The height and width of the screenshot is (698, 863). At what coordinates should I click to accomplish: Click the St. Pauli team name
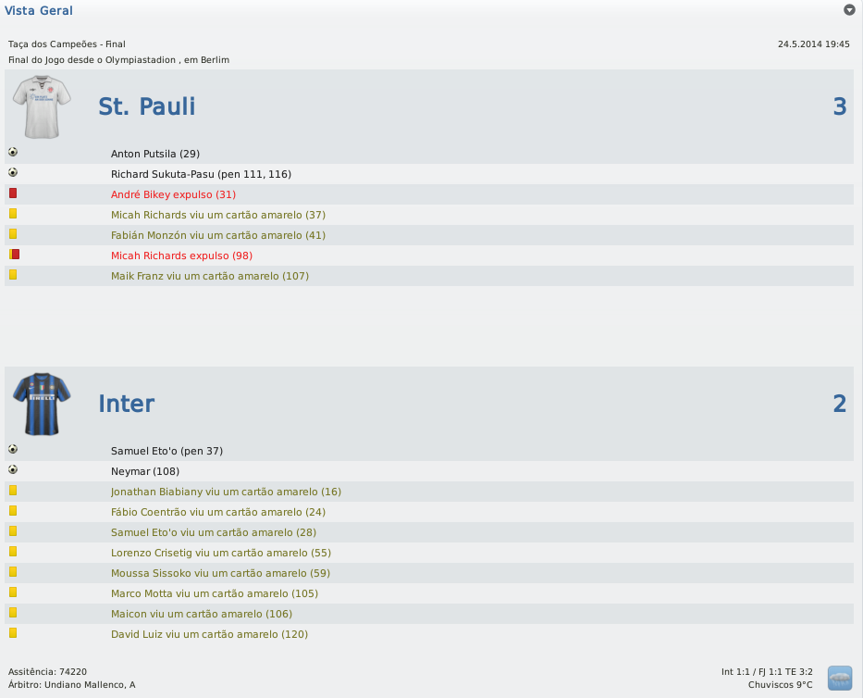point(146,106)
